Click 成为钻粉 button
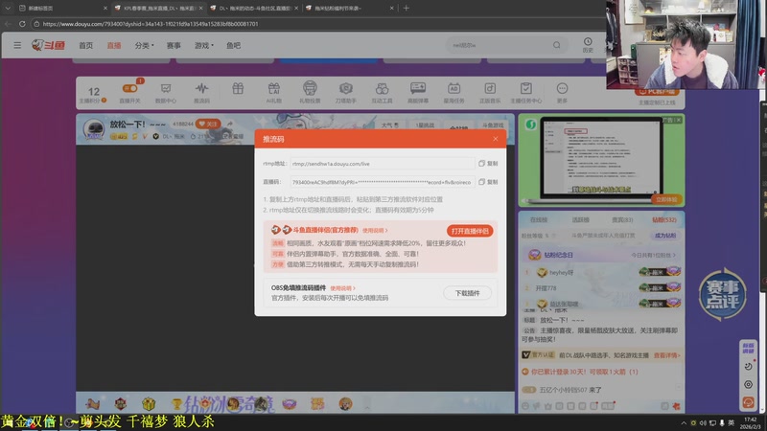The image size is (767, 431). tap(664, 236)
